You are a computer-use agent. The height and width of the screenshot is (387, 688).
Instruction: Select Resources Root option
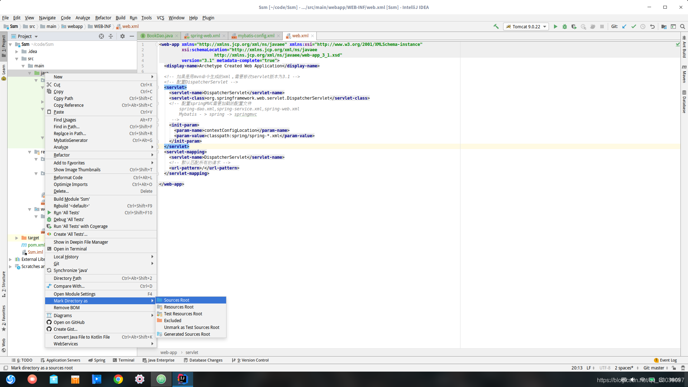pos(191,307)
